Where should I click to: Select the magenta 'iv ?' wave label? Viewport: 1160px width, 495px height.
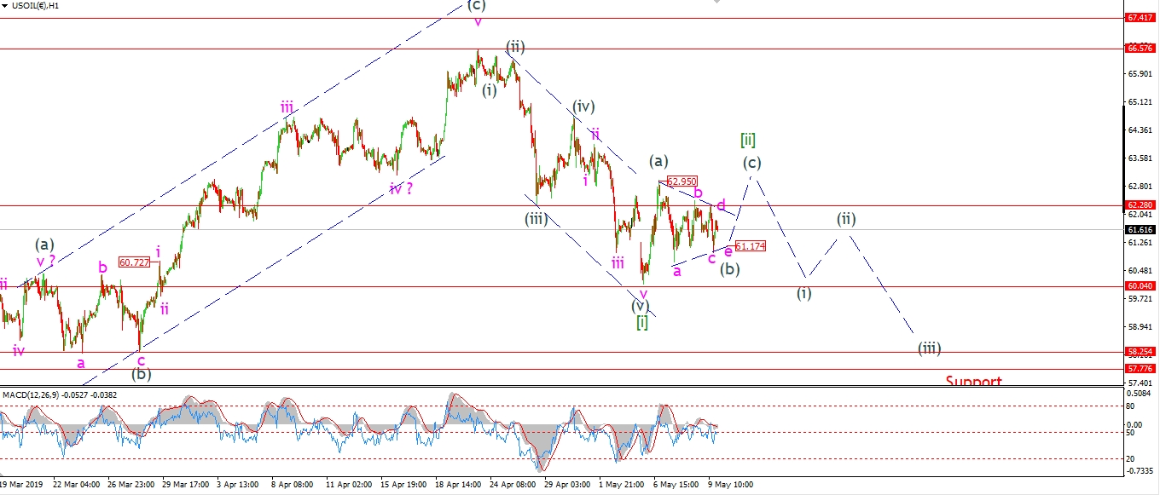[x=401, y=188]
